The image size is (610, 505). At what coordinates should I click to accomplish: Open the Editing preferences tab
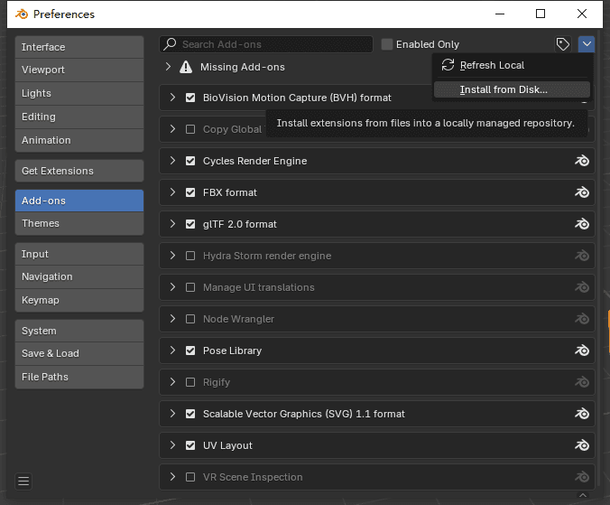79,117
